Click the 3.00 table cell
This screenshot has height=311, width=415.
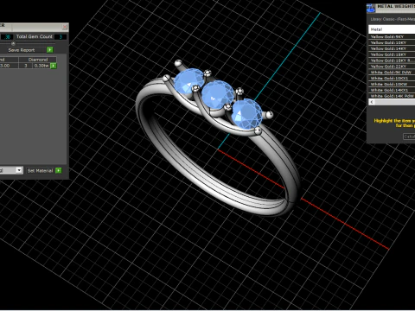pyautogui.click(x=9, y=66)
